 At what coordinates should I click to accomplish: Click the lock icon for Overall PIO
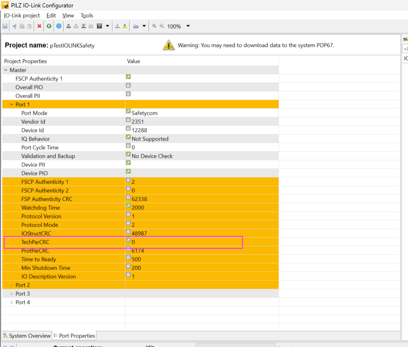point(128,85)
